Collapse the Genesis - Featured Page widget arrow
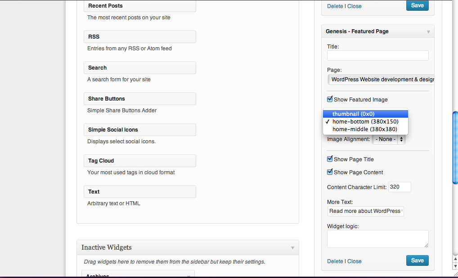Image resolution: width=458 pixels, height=278 pixels. coord(428,32)
